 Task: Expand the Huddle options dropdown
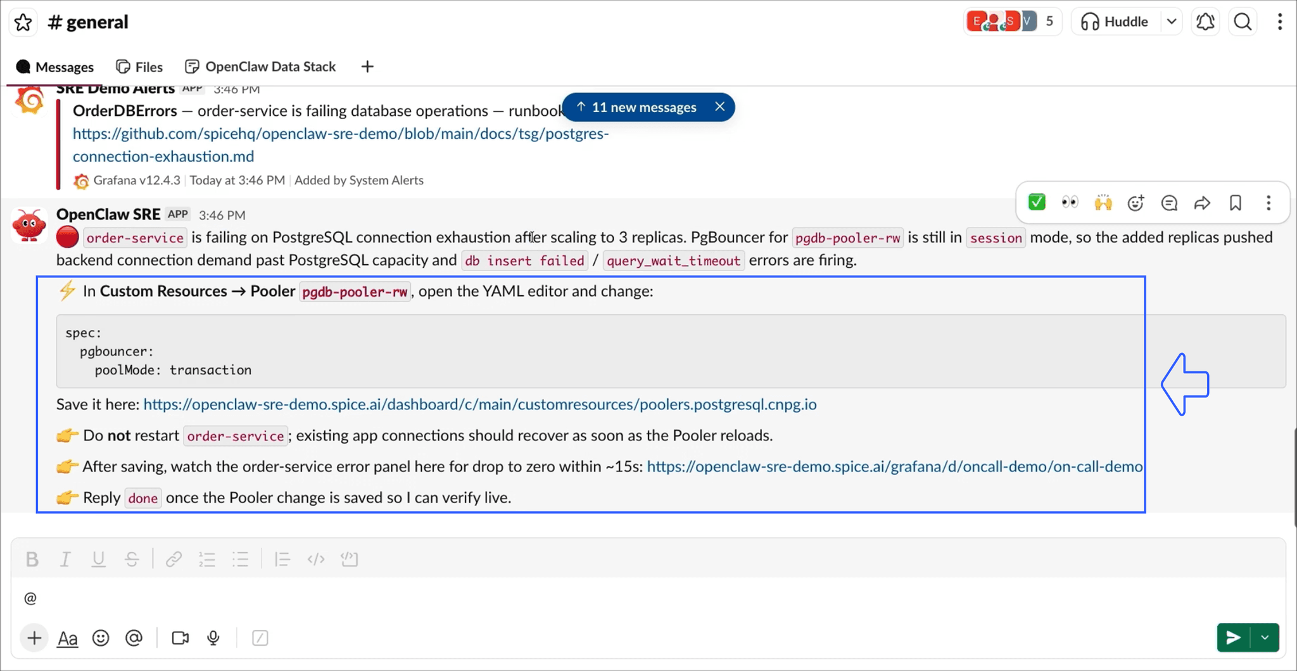coord(1172,22)
